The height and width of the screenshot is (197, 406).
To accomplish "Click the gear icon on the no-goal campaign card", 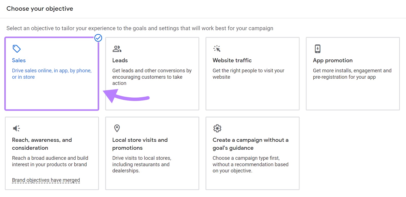I will point(217,128).
